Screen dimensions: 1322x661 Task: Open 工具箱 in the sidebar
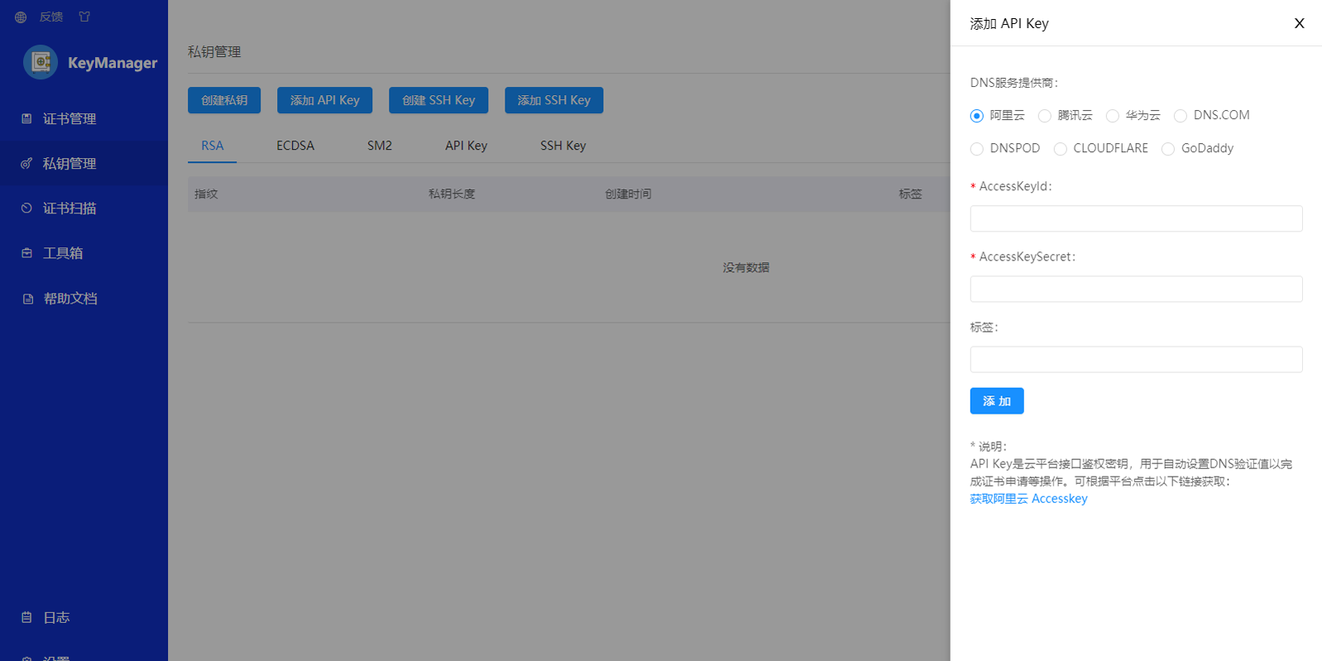click(x=84, y=253)
